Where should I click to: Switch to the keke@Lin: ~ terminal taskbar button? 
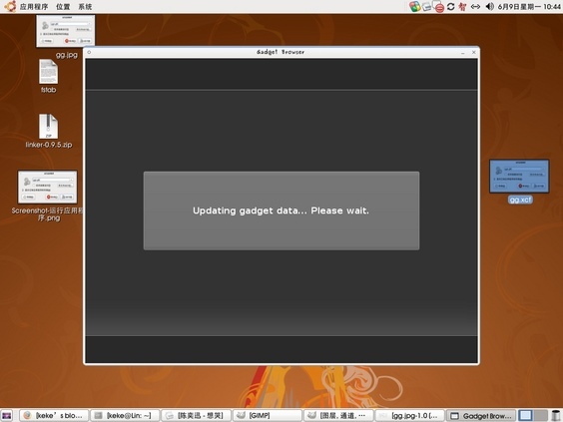[x=125, y=416]
